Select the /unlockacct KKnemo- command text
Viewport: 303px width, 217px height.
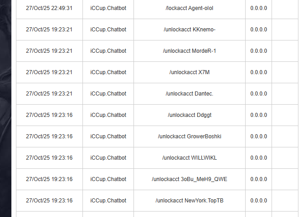point(189,30)
